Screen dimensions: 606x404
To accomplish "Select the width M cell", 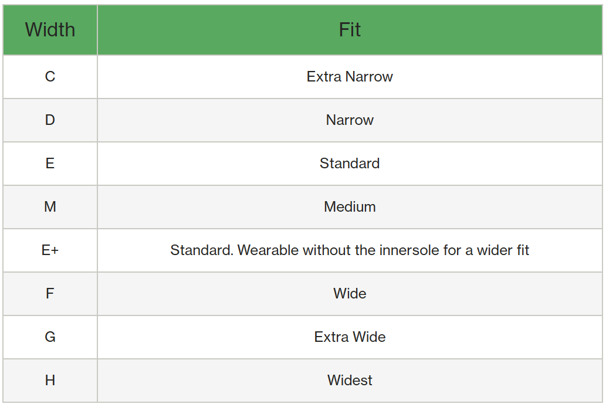I will tap(50, 207).
